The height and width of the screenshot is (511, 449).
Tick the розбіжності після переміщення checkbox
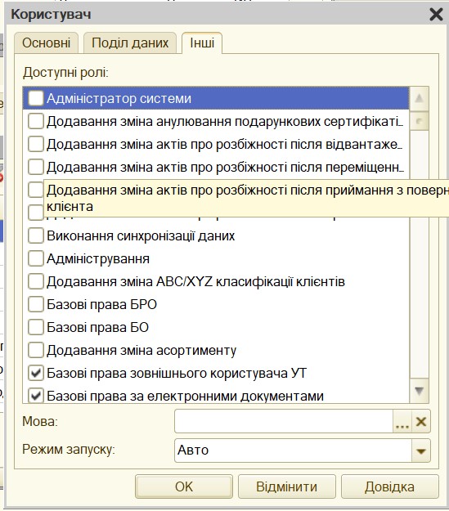[35, 167]
